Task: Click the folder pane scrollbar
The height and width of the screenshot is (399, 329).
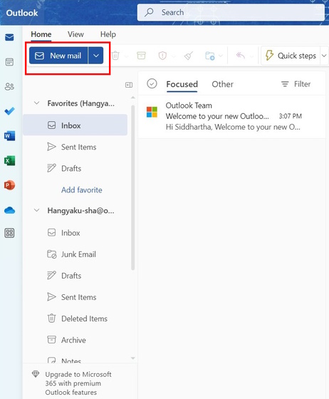Action: [132, 188]
